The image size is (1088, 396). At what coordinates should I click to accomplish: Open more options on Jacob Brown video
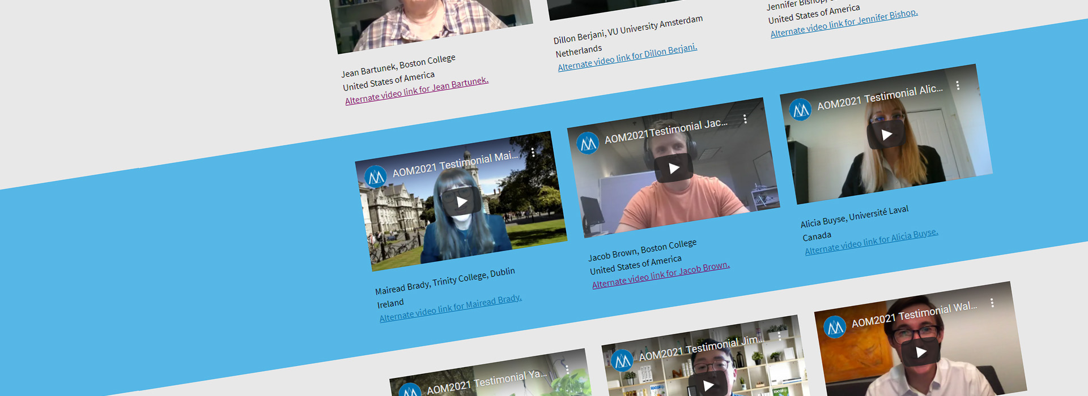pos(745,119)
